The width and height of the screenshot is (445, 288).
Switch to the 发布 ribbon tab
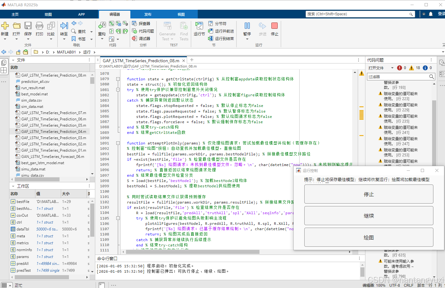(x=148, y=14)
